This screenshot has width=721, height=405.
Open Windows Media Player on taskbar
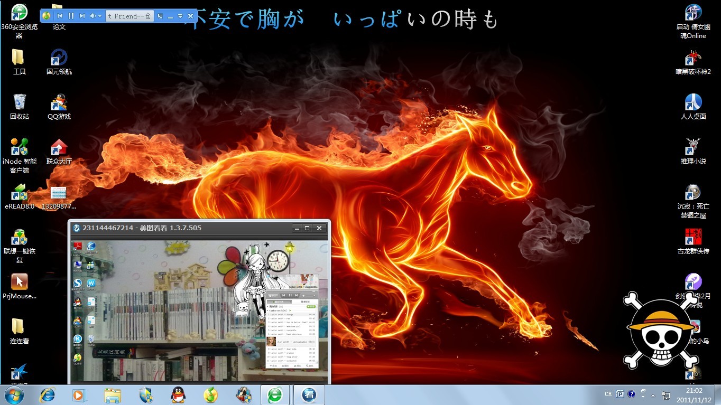pyautogui.click(x=79, y=395)
